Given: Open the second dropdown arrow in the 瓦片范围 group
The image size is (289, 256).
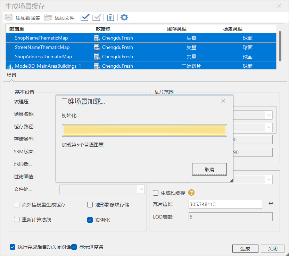Looking at the screenshot, I should 269,127.
